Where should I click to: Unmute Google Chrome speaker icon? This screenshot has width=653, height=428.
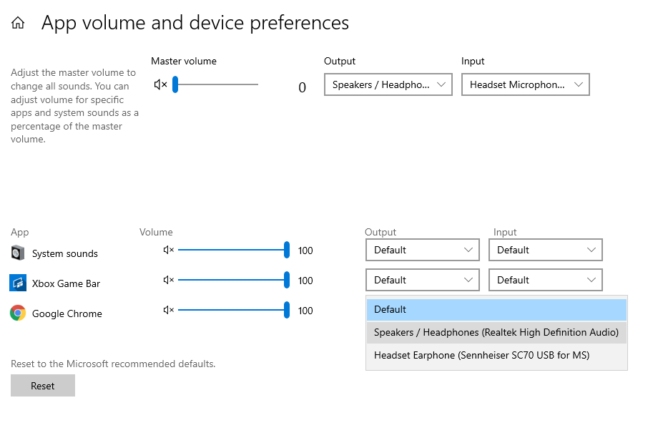click(x=169, y=311)
